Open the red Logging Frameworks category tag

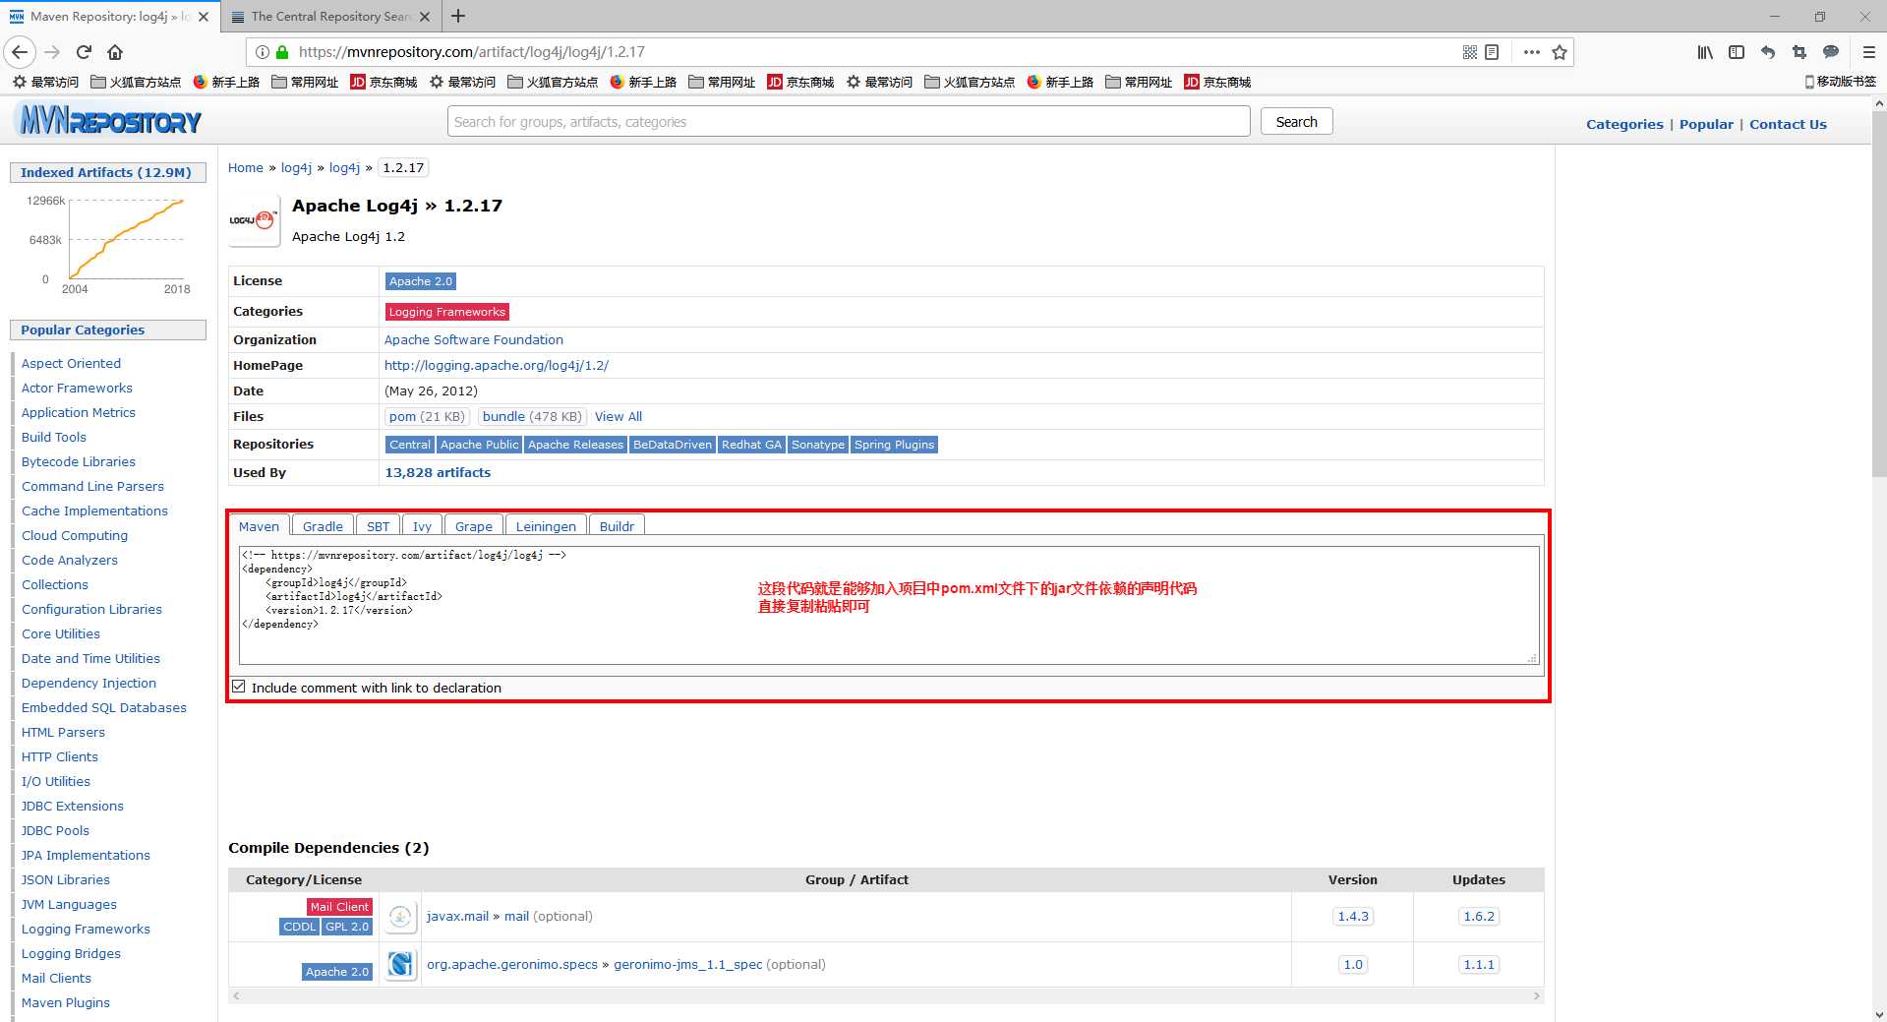[x=446, y=312]
